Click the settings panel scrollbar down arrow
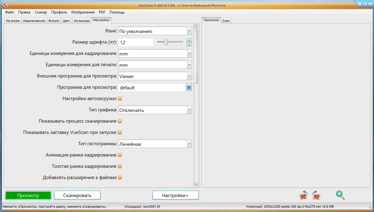 pyautogui.click(x=196, y=184)
